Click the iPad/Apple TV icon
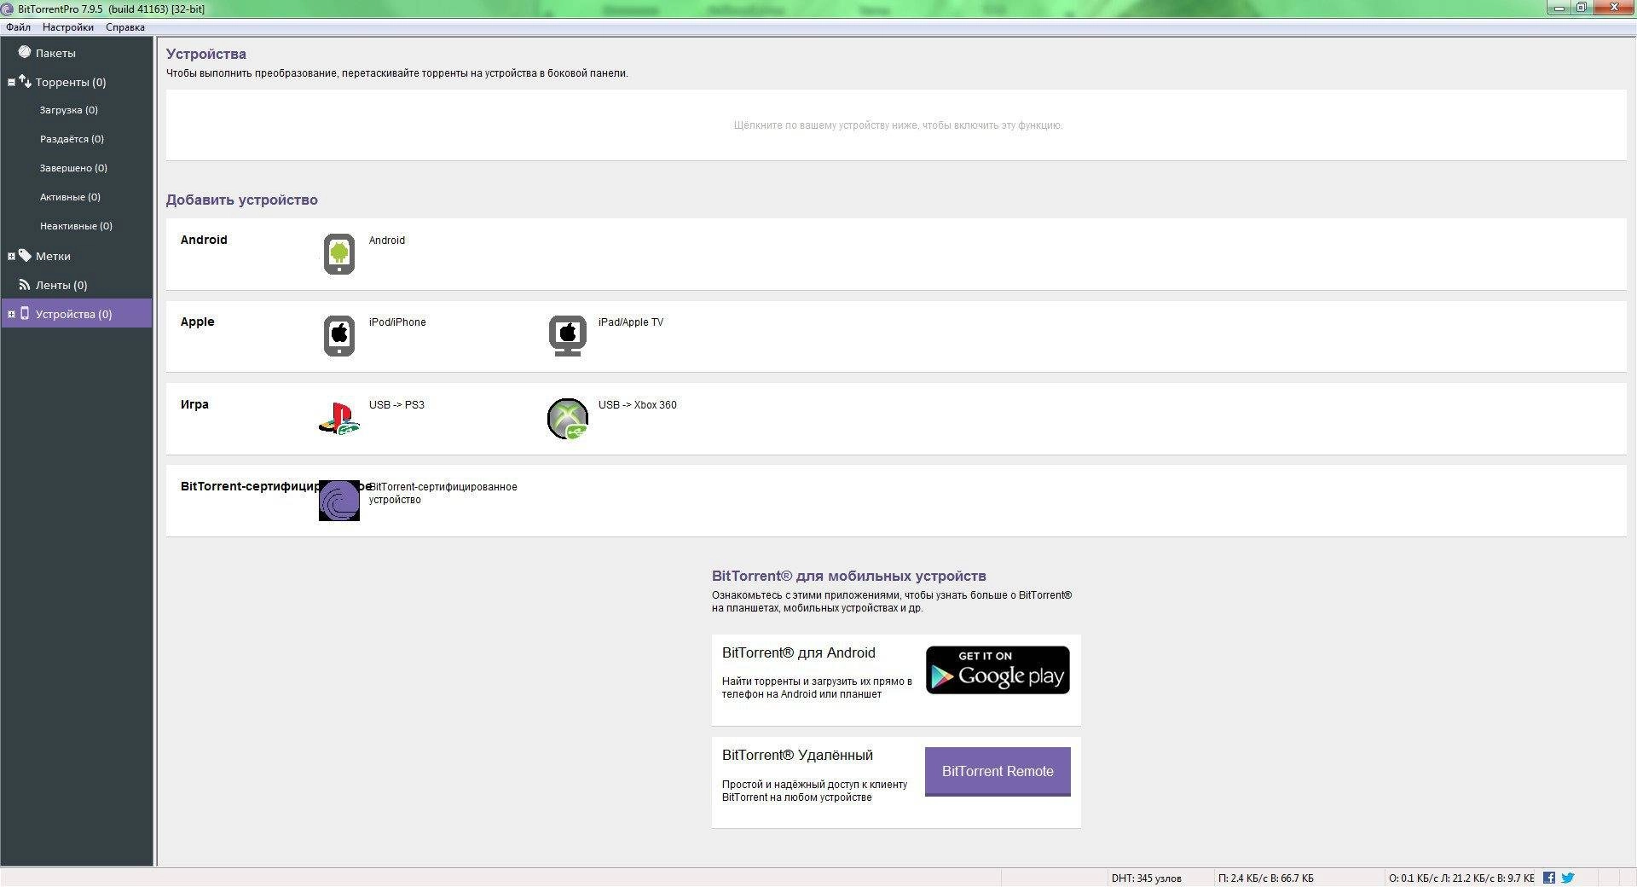The width and height of the screenshot is (1637, 887). (x=568, y=335)
